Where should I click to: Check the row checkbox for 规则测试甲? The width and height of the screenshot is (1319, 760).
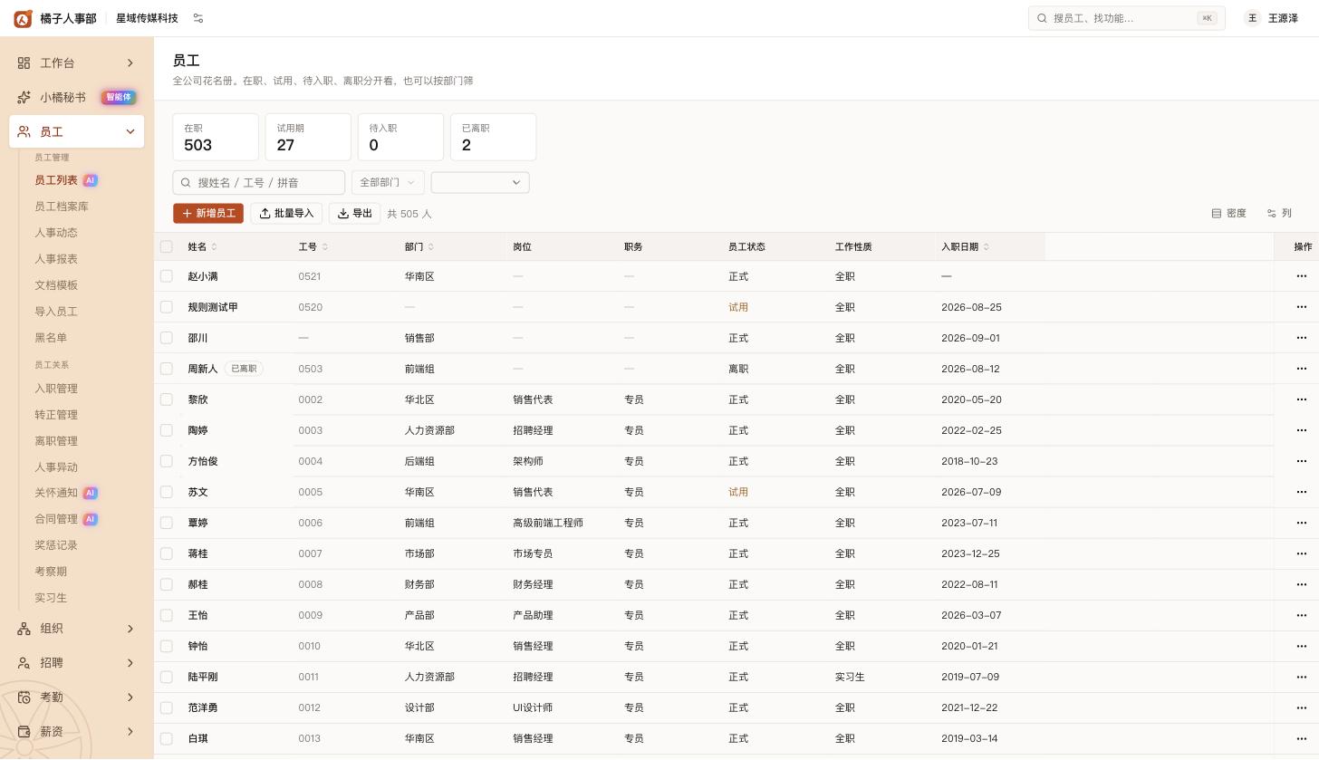point(167,307)
